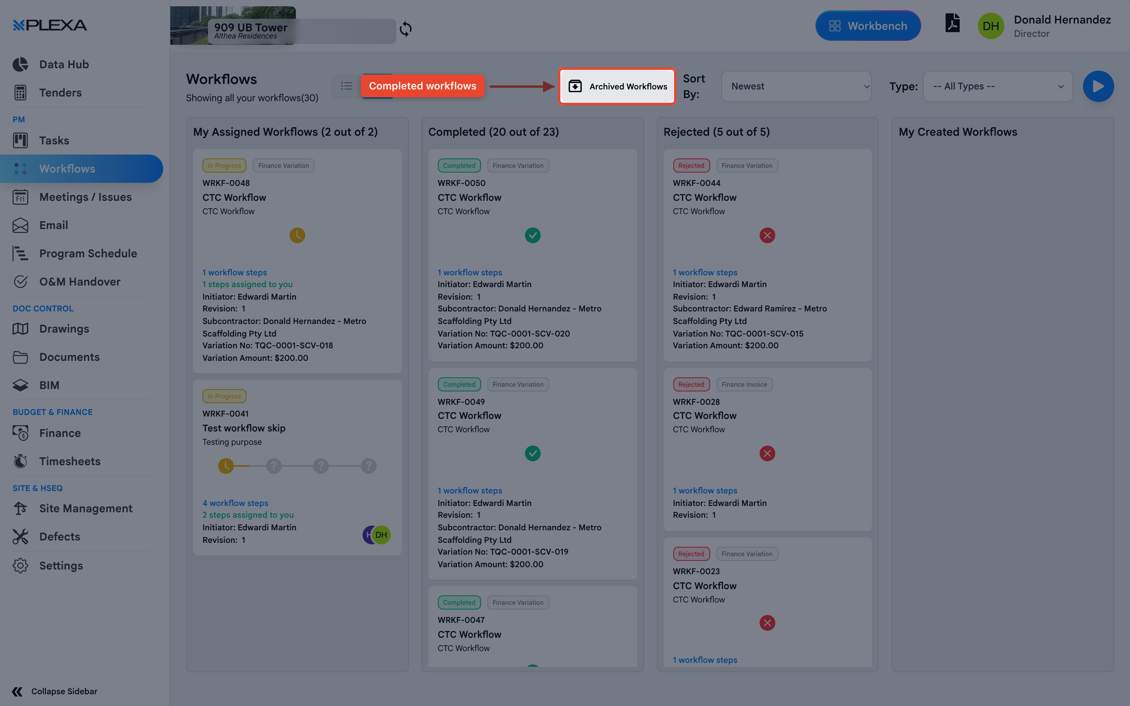
Task: Click first clock step of WRKF-0041 progress
Action: (226, 466)
